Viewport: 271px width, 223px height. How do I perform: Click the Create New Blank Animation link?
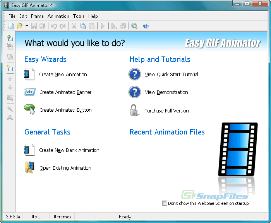[x=69, y=150]
